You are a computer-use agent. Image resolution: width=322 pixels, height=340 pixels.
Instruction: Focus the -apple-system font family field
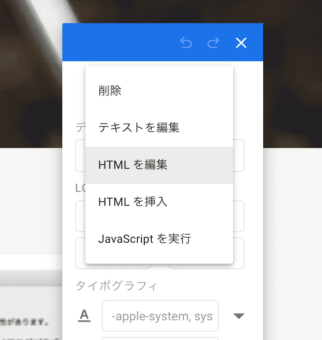click(160, 316)
